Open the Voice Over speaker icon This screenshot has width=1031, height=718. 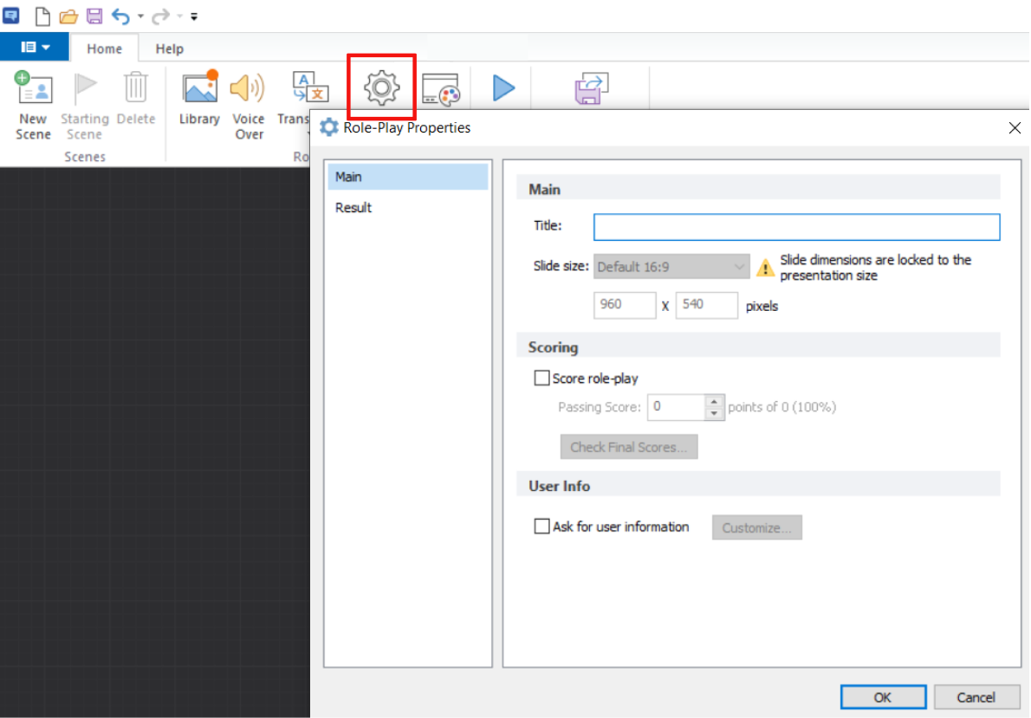(x=247, y=87)
